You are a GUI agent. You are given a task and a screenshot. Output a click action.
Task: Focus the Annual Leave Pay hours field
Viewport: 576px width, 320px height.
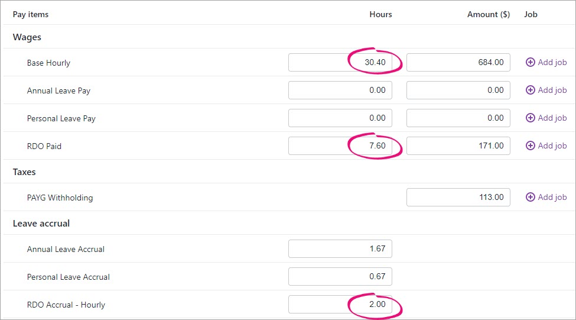[340, 90]
